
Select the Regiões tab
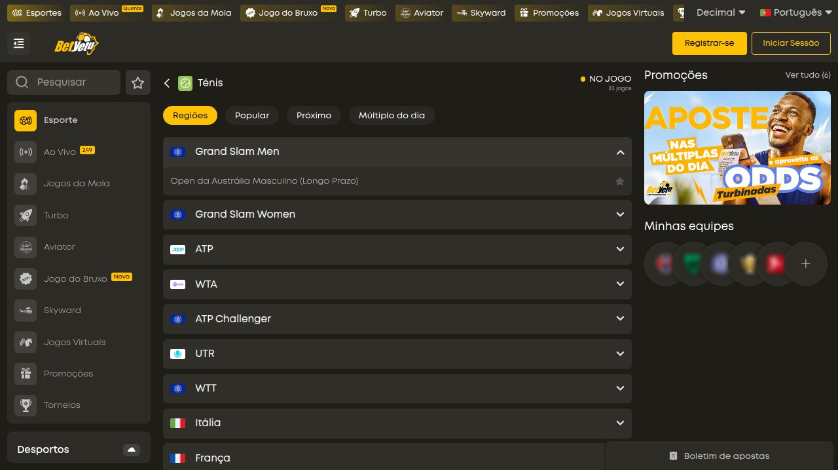click(x=191, y=116)
